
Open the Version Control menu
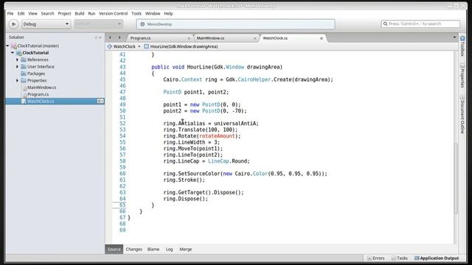[x=113, y=13]
